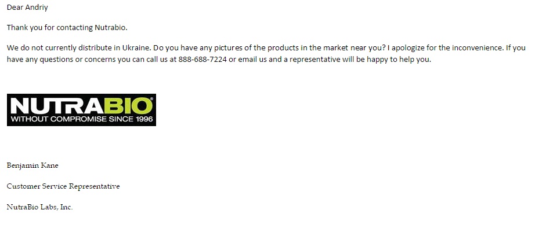Click the green BIO part of the logo
Screen dimensions: 546x232
pyautogui.click(x=126, y=105)
